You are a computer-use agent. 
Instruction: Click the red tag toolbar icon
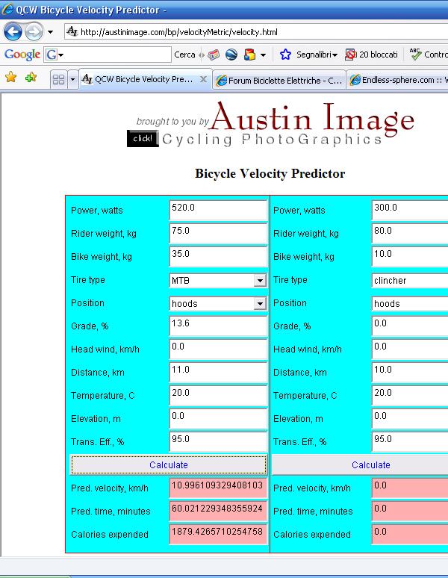[x=214, y=55]
